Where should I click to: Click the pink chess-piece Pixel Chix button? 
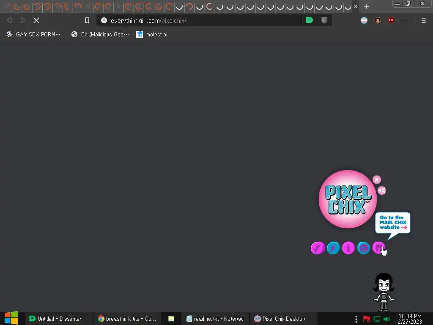tap(348, 248)
